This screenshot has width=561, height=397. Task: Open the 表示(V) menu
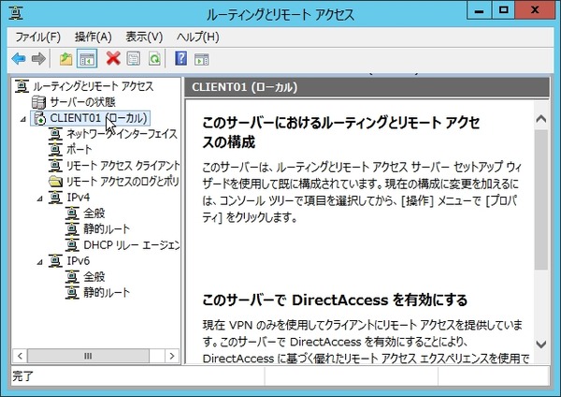click(x=144, y=37)
